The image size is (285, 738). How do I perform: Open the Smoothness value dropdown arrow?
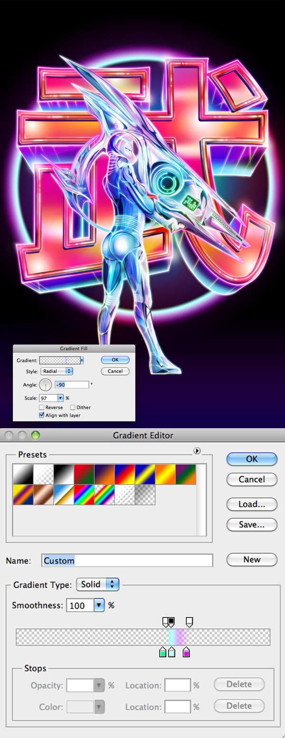99,606
